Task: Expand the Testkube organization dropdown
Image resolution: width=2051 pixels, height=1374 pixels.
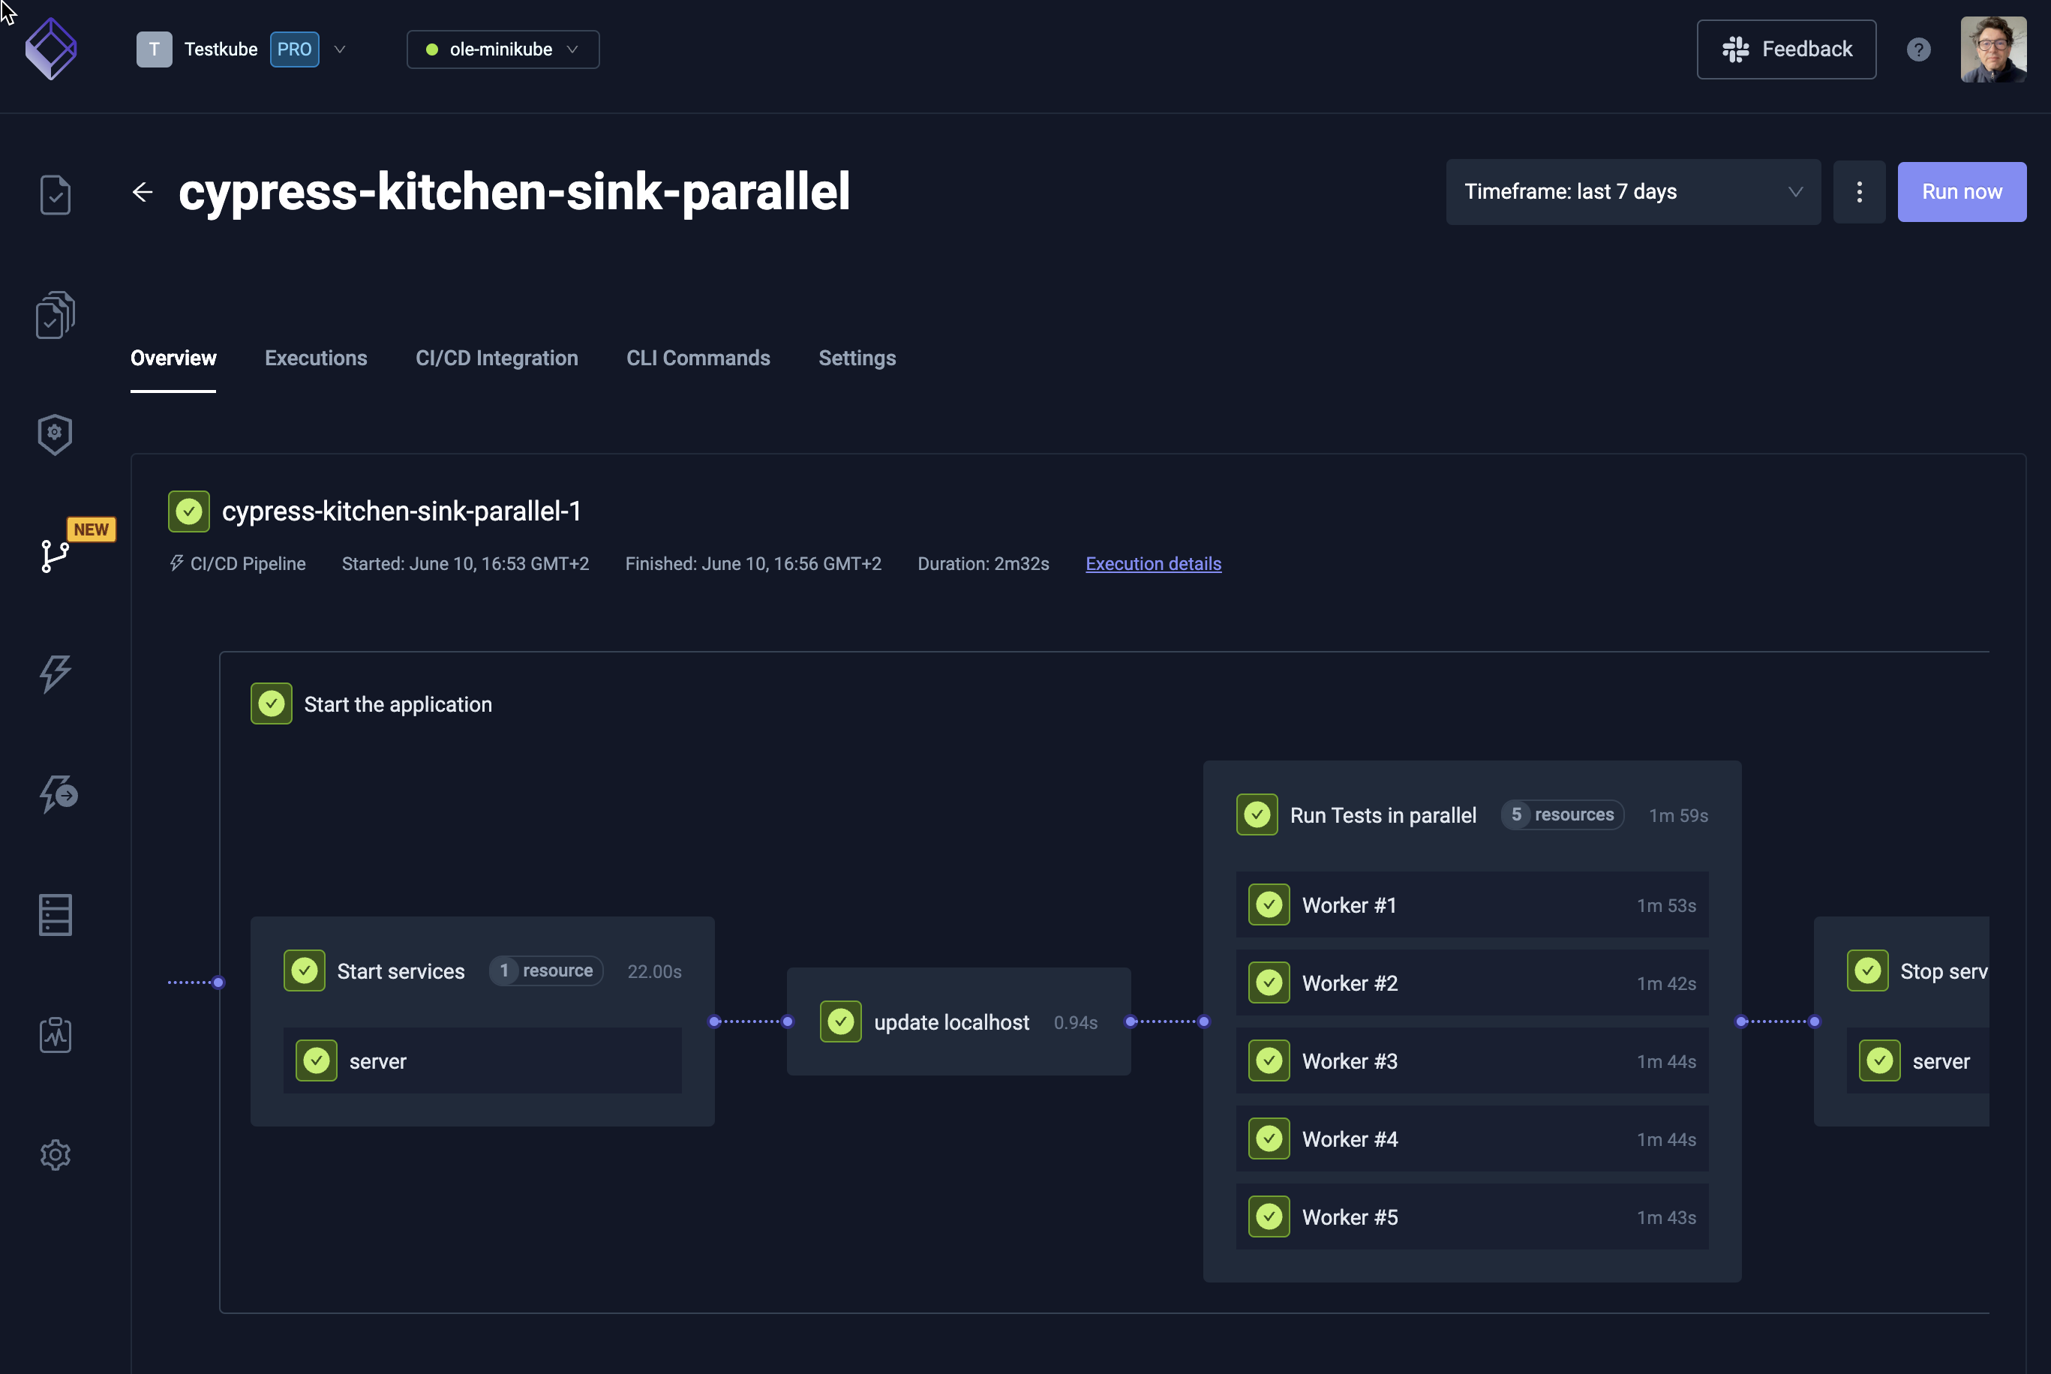Action: pyautogui.click(x=339, y=49)
